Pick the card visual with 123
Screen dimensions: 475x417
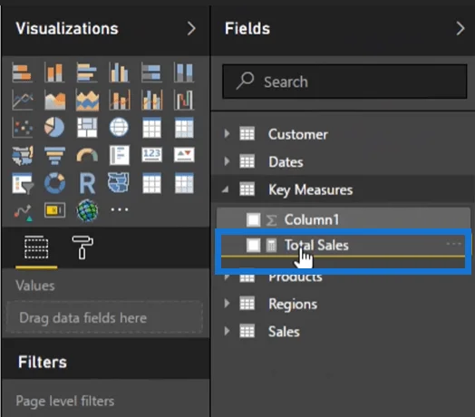tap(151, 155)
